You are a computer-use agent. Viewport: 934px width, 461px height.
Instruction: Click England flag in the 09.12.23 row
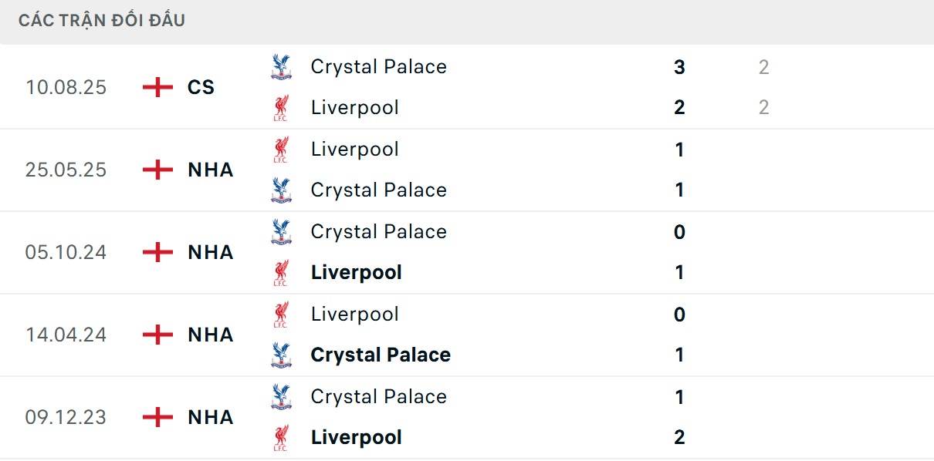tap(158, 417)
